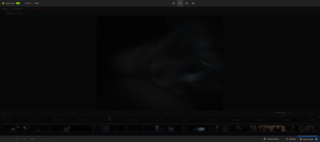This screenshot has height=142, width=320.
Task: Set trim out-point with right bracket icon
Action: click(x=11, y=139)
